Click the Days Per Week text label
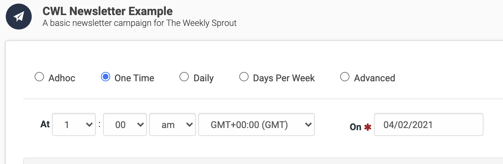This screenshot has height=164, width=503. pyautogui.click(x=284, y=78)
